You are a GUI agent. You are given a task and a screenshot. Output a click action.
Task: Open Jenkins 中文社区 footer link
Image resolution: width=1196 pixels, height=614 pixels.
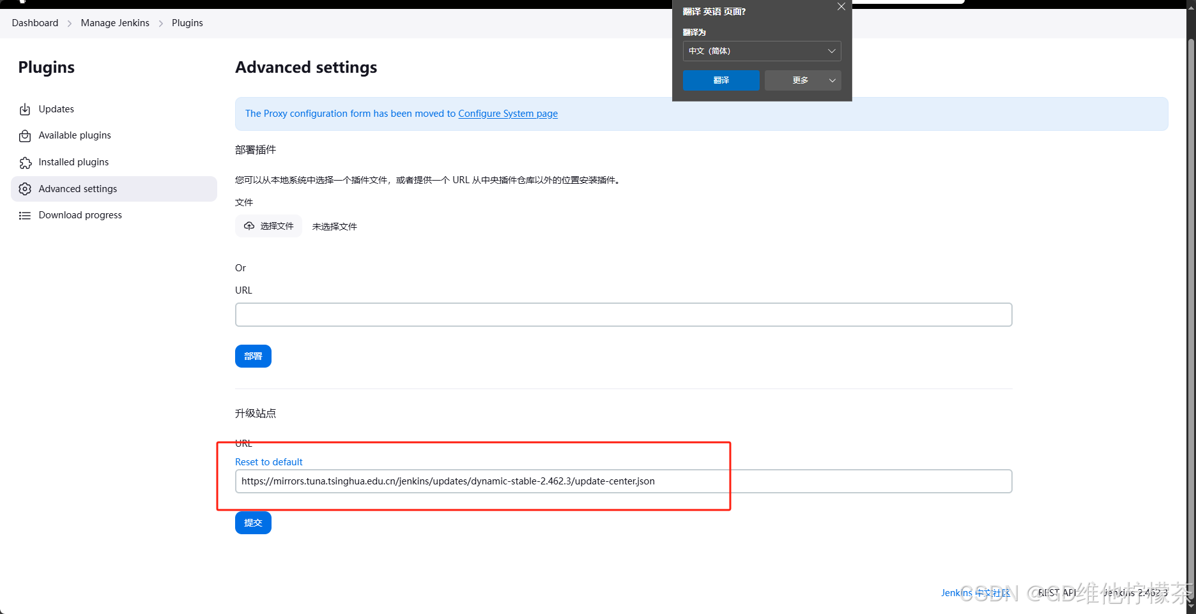point(976,593)
